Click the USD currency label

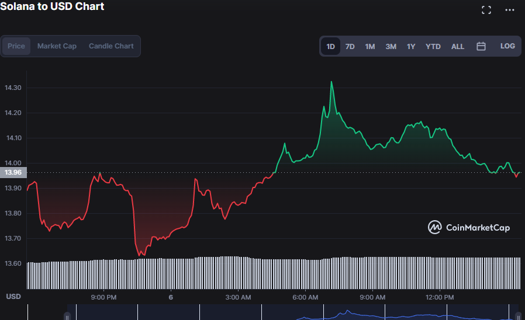pos(13,297)
